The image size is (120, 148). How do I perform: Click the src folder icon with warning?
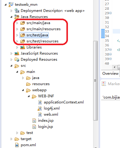point(17,66)
